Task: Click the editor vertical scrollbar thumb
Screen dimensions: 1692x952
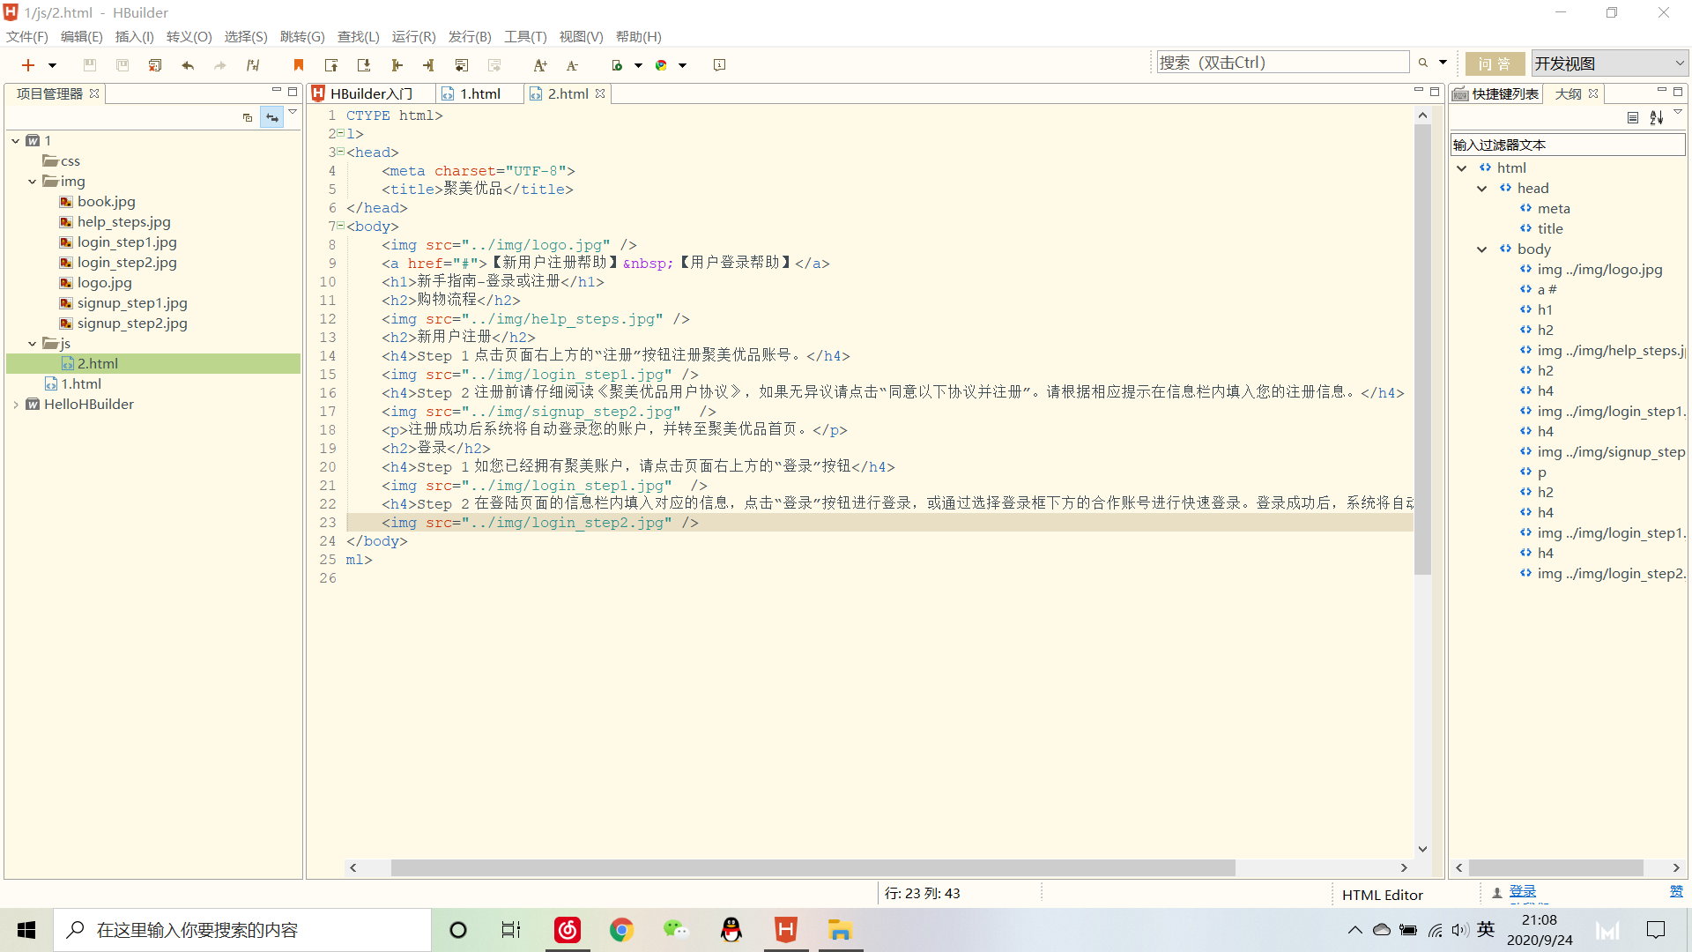Action: [x=1422, y=349]
